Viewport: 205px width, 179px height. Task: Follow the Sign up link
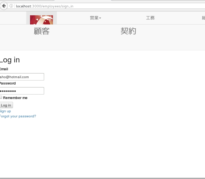(x=5, y=111)
